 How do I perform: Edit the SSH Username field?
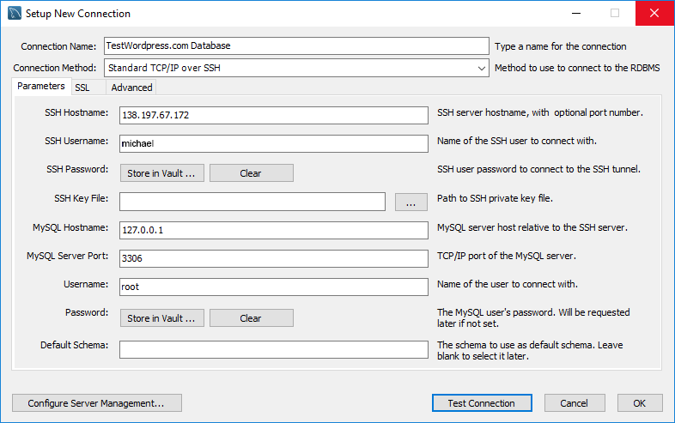pyautogui.click(x=274, y=144)
